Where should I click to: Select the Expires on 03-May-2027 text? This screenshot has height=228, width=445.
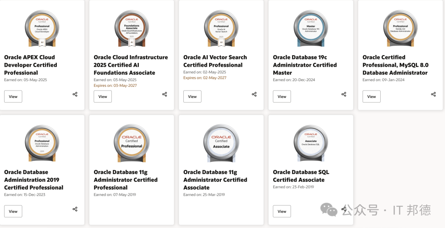(115, 85)
